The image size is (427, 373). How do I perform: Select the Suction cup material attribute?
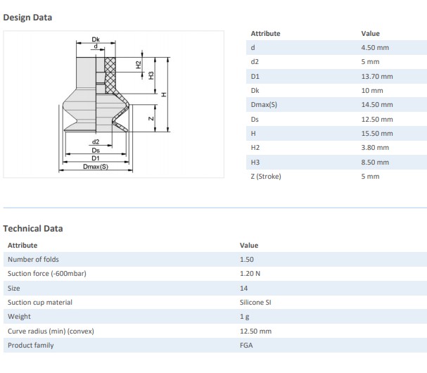(x=40, y=303)
